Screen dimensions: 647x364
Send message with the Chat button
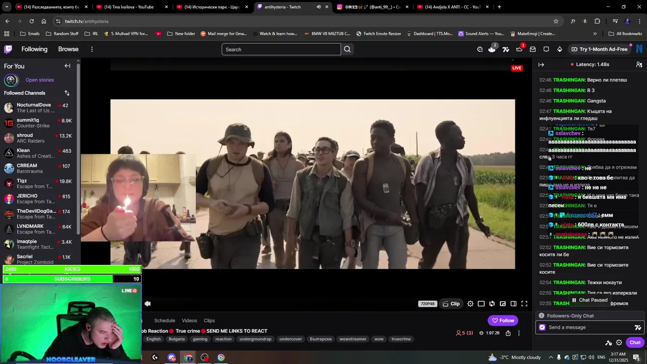pyautogui.click(x=635, y=343)
